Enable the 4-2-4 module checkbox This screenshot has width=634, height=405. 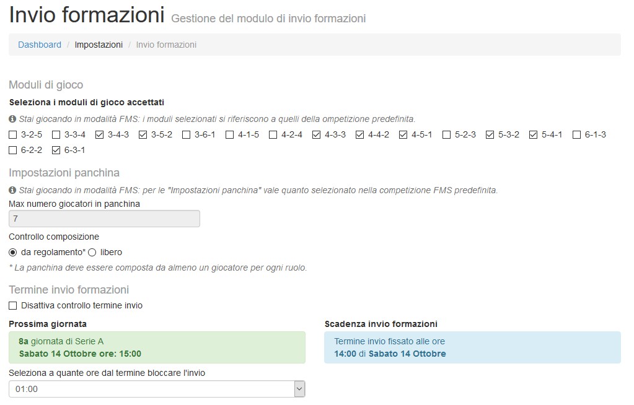coord(272,134)
